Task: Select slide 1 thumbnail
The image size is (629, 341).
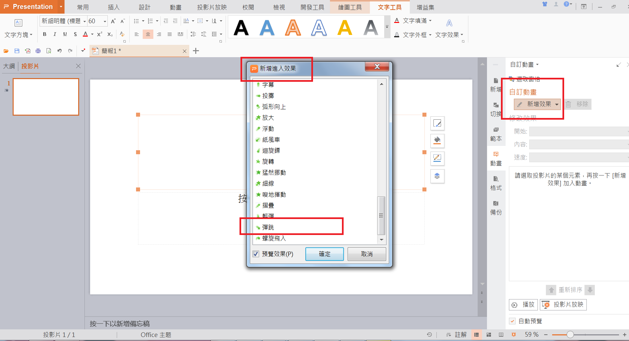Action: point(46,97)
